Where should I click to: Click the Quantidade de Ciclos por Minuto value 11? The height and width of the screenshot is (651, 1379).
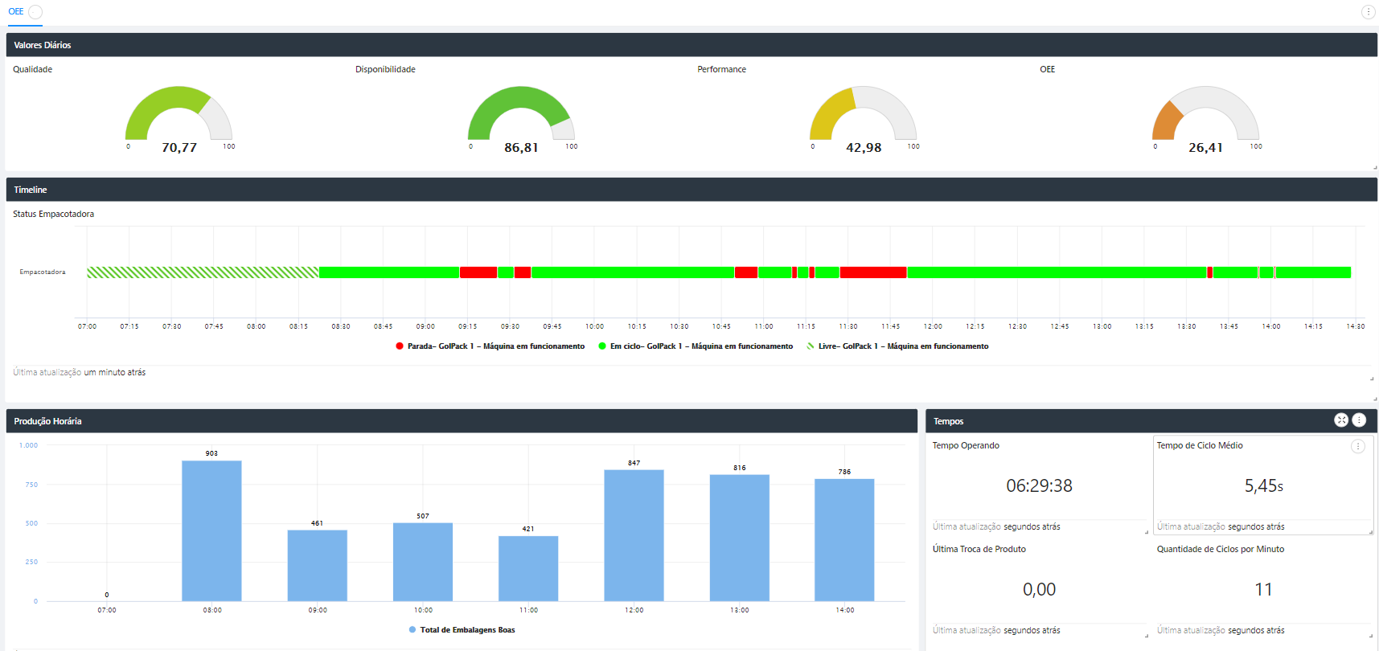coord(1263,589)
